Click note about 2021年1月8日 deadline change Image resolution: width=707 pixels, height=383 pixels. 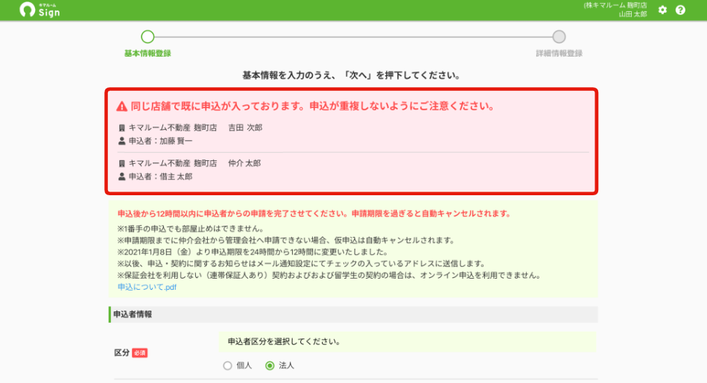click(253, 252)
